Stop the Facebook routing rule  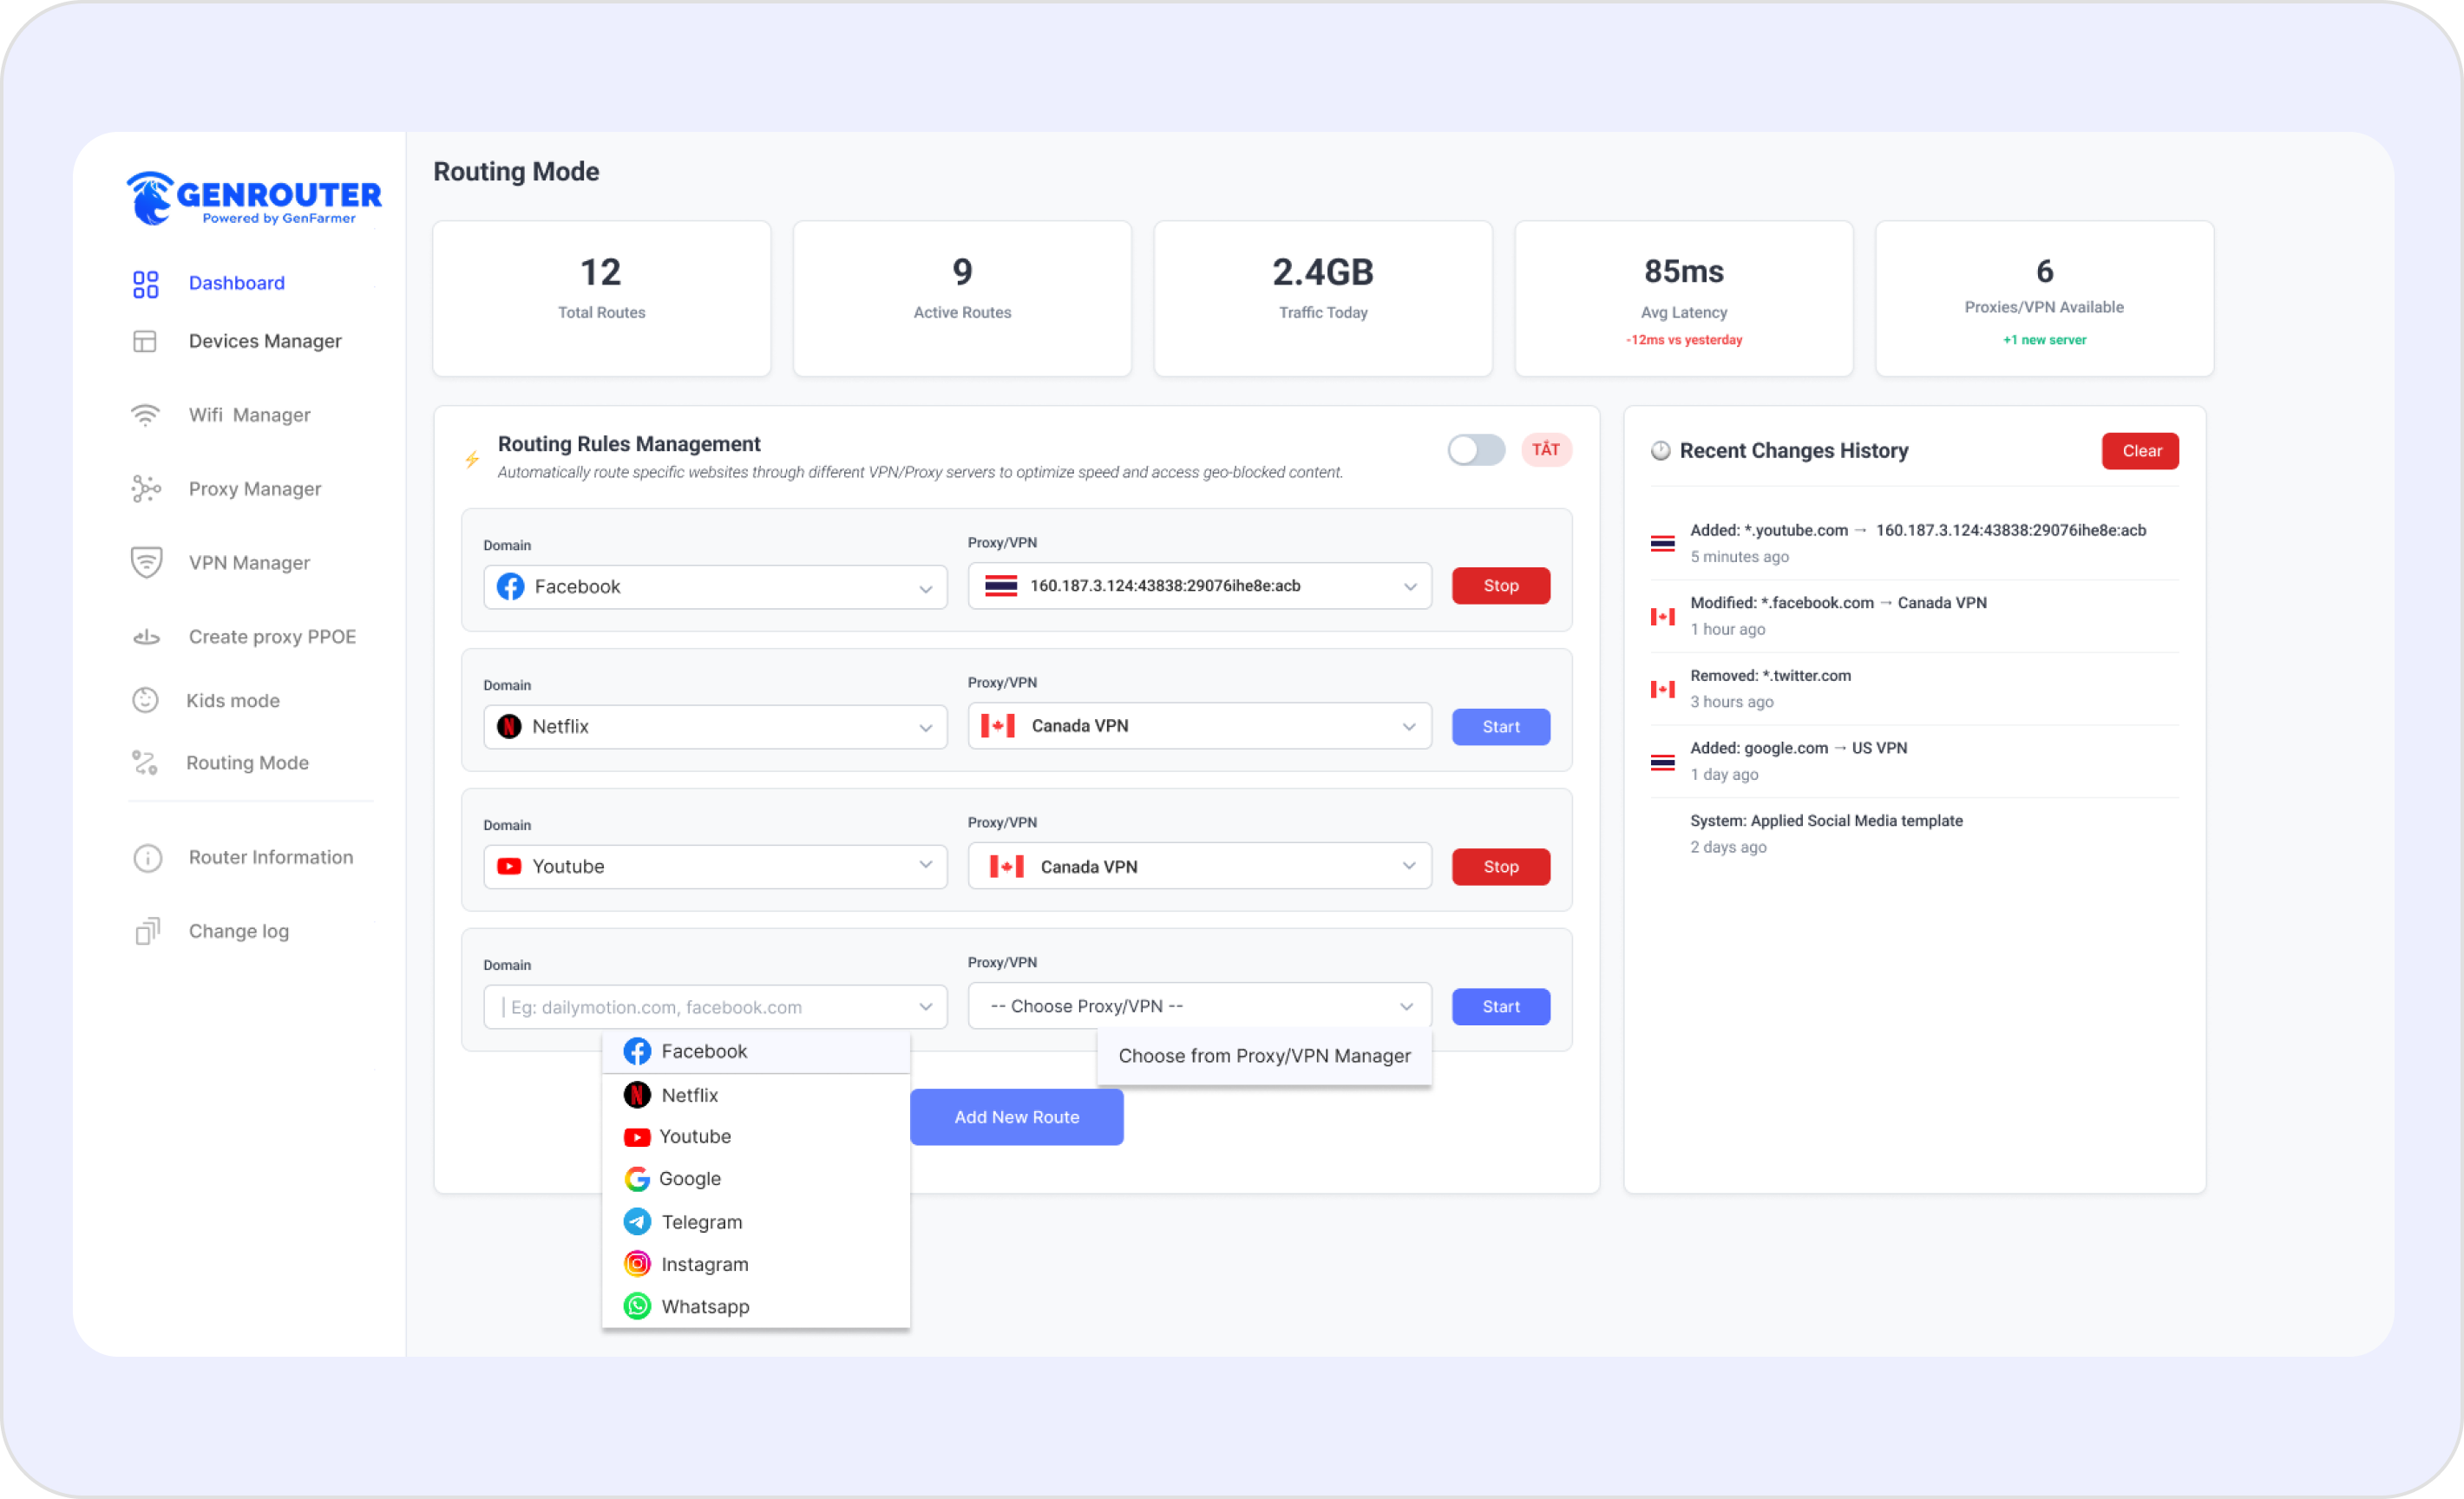point(1500,585)
